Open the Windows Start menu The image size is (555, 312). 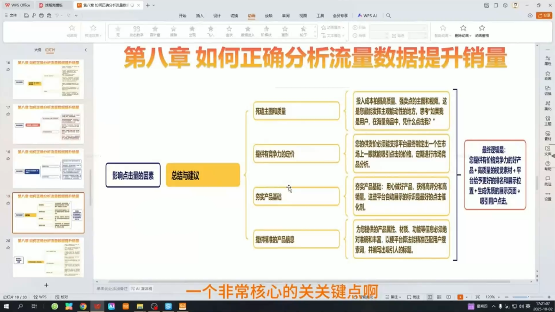[6, 306]
